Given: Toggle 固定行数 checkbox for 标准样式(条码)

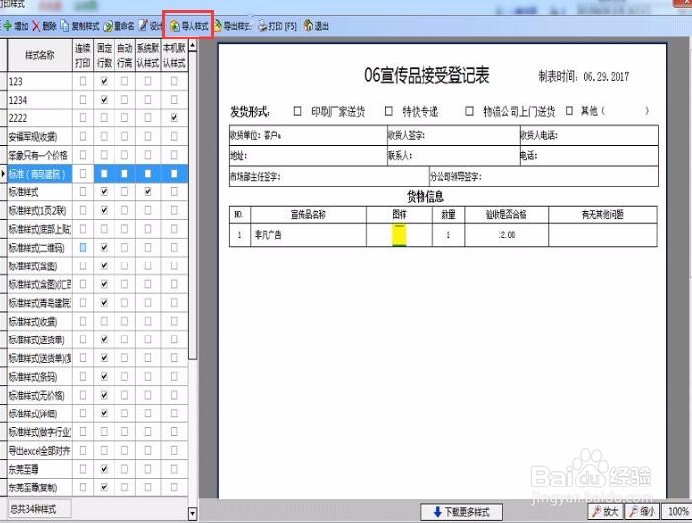Looking at the screenshot, I should [104, 377].
